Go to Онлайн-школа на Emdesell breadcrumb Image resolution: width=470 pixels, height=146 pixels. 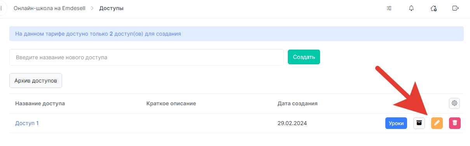click(49, 8)
